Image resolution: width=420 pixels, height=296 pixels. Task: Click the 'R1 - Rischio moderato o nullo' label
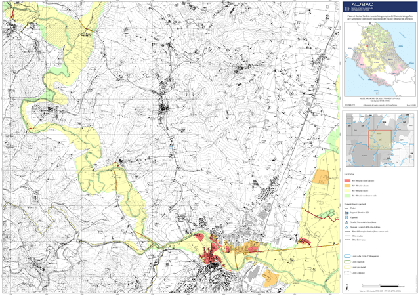tap(365, 196)
